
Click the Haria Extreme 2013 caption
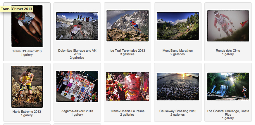[x=27, y=112]
